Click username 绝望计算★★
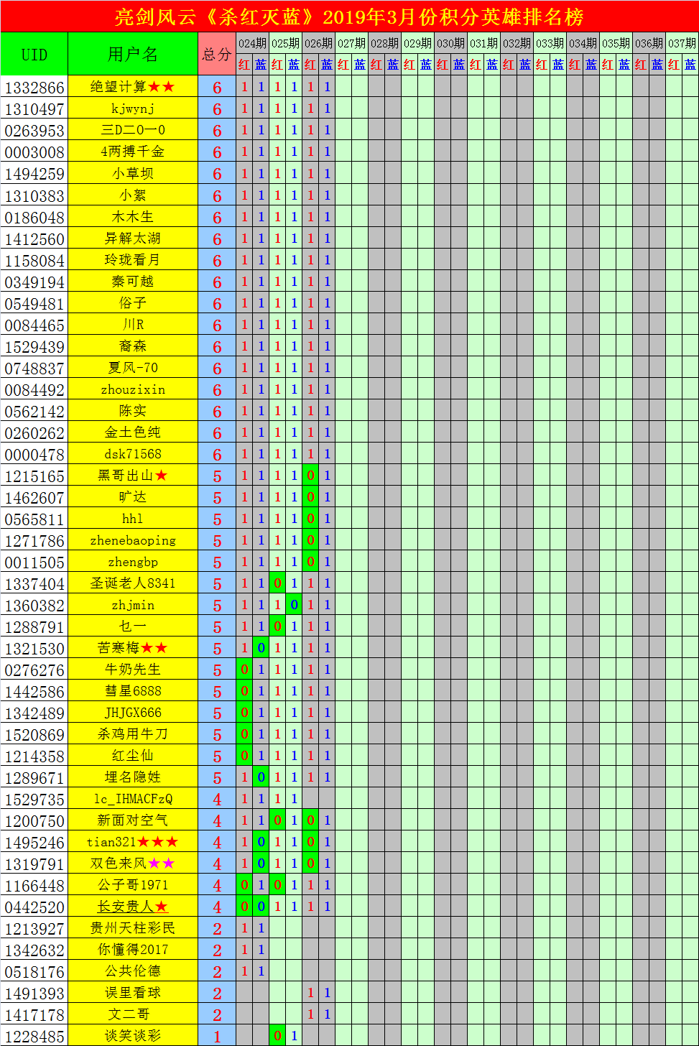699x1046 pixels. coord(133,87)
